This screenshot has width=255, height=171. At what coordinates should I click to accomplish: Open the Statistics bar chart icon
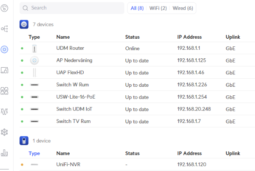(4, 153)
